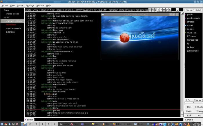Toggle channel mode I (invite only)

coord(158,10)
